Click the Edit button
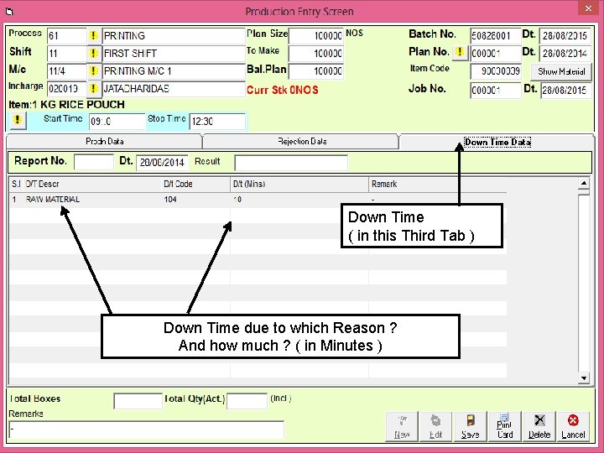The image size is (604, 453). click(x=435, y=426)
